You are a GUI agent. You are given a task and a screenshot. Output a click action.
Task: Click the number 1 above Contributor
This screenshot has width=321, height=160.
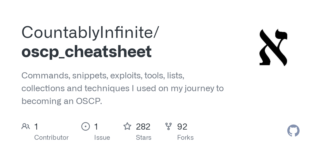pyautogui.click(x=36, y=127)
